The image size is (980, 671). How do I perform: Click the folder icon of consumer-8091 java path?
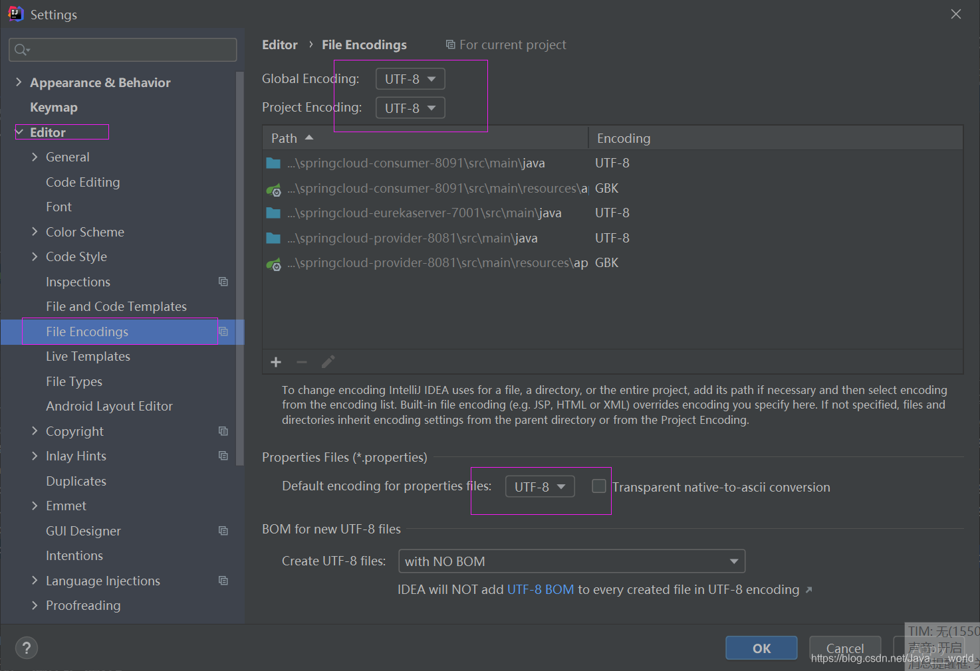[273, 163]
